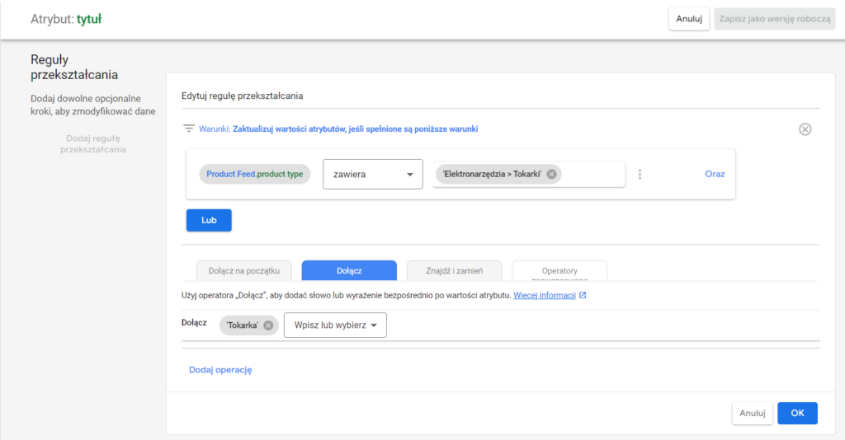Click 'Oraz' to add another condition
Image resolution: width=845 pixels, height=440 pixels.
(715, 174)
